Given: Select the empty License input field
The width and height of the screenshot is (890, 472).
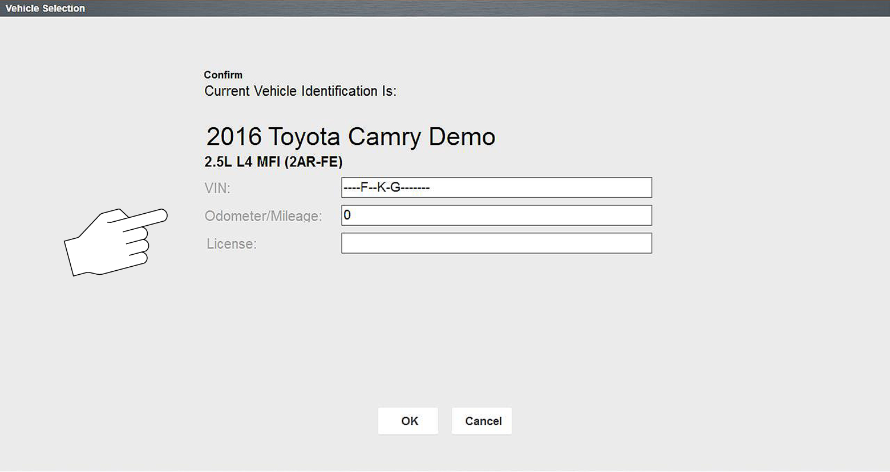Looking at the screenshot, I should (496, 243).
